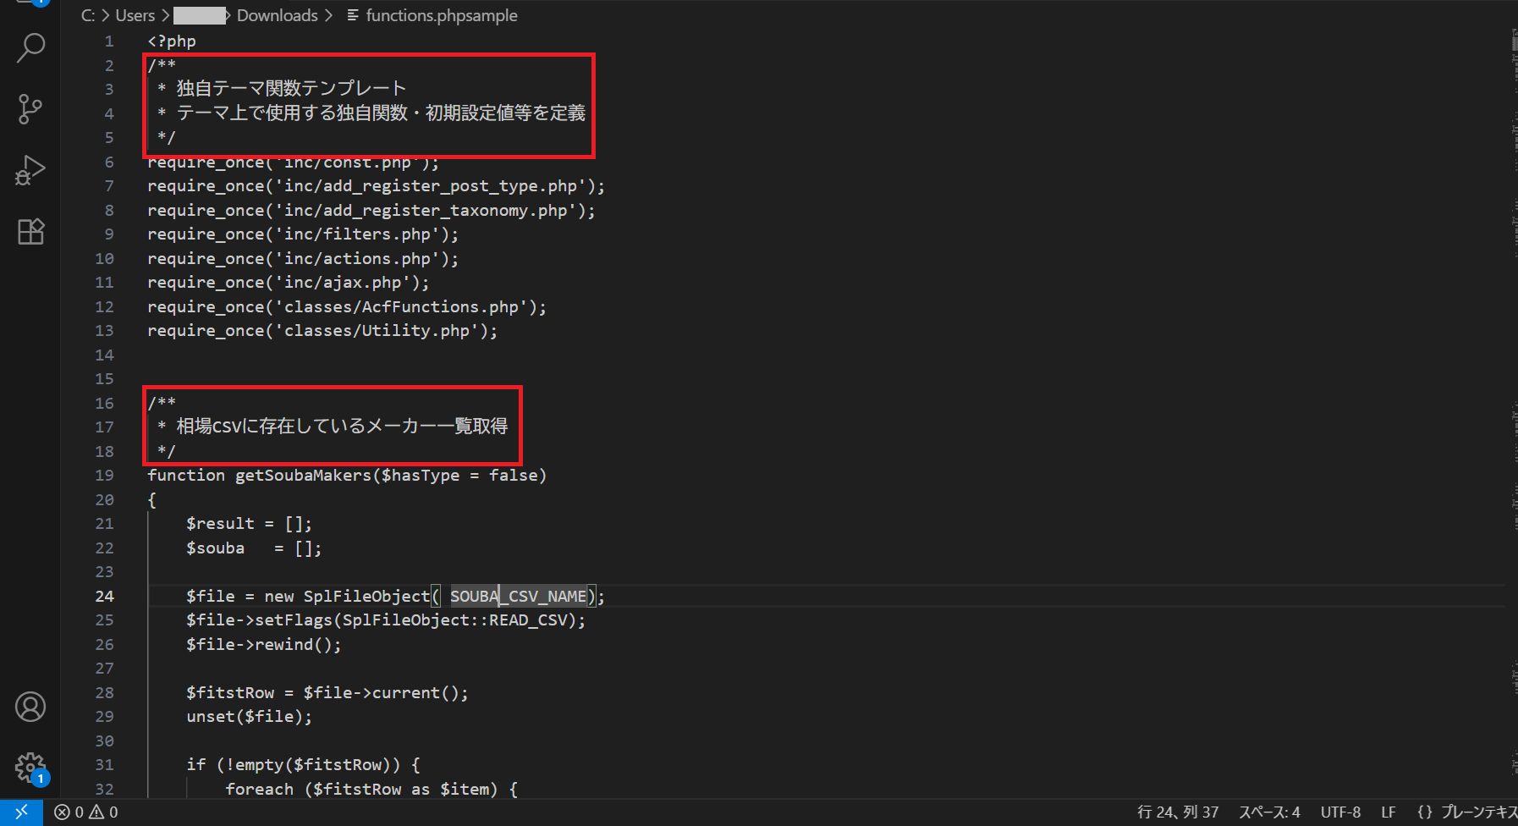
Task: Open the Source Control view
Action: pos(30,109)
